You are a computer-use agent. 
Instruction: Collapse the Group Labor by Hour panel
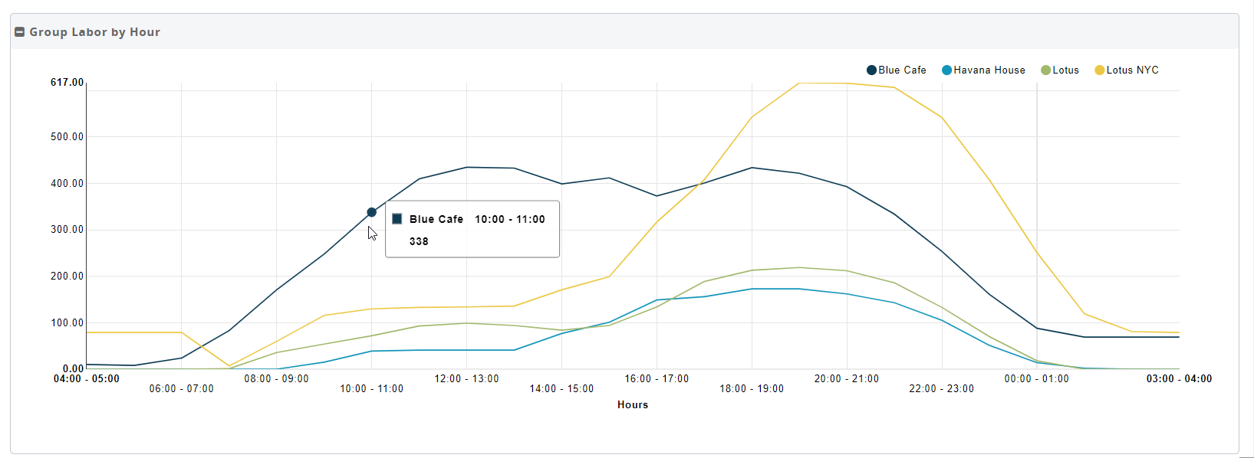tap(20, 32)
